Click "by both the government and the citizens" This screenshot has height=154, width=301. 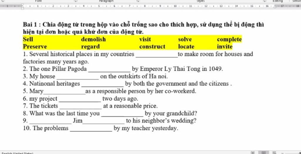177,84
